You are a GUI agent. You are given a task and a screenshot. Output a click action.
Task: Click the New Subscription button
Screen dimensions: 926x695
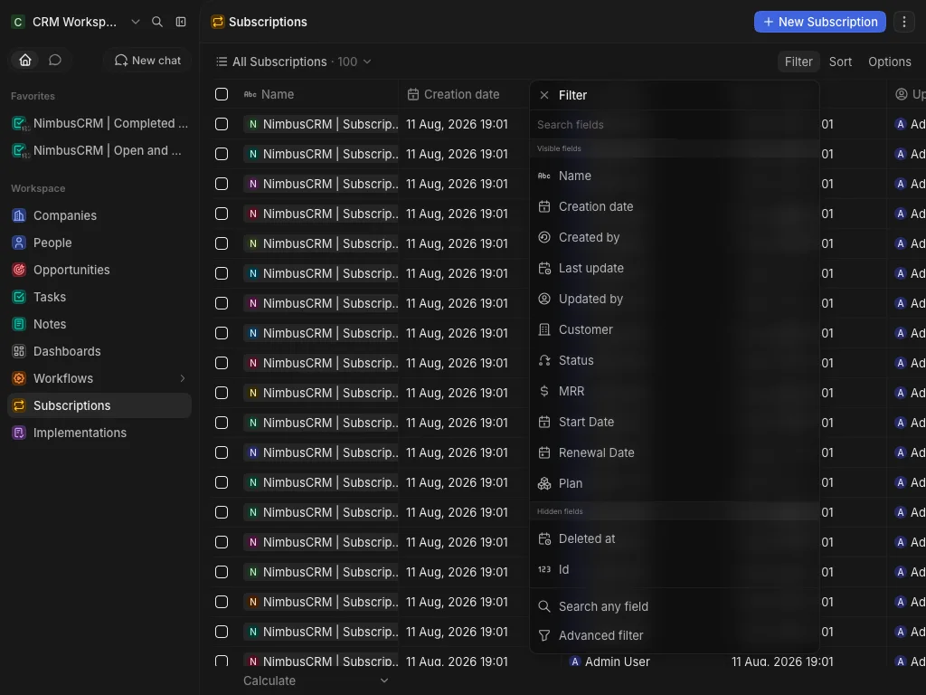tap(819, 22)
